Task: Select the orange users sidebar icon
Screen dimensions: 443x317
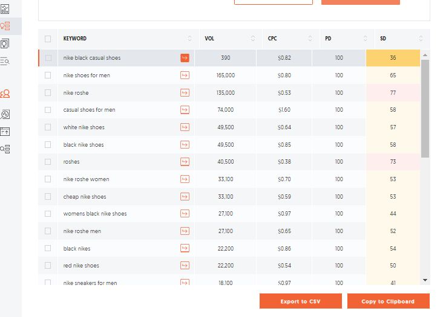Action: point(5,94)
